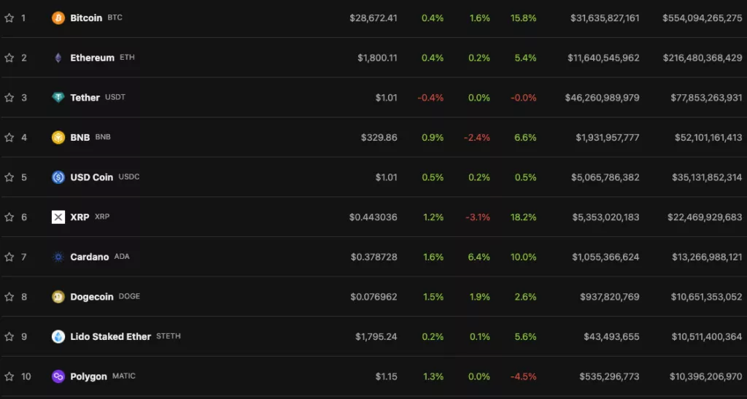This screenshot has height=399, width=747.
Task: Click the Cardano logo icon
Action: [58, 257]
